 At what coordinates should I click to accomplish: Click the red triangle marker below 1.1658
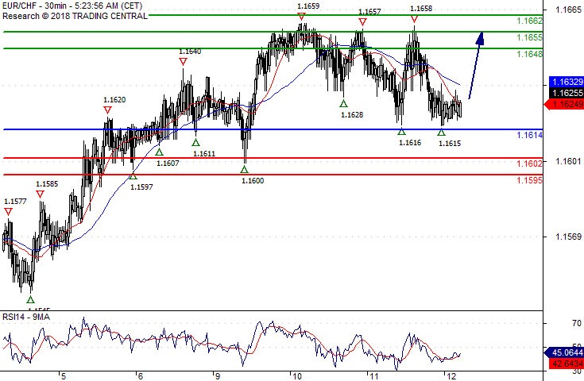point(414,19)
